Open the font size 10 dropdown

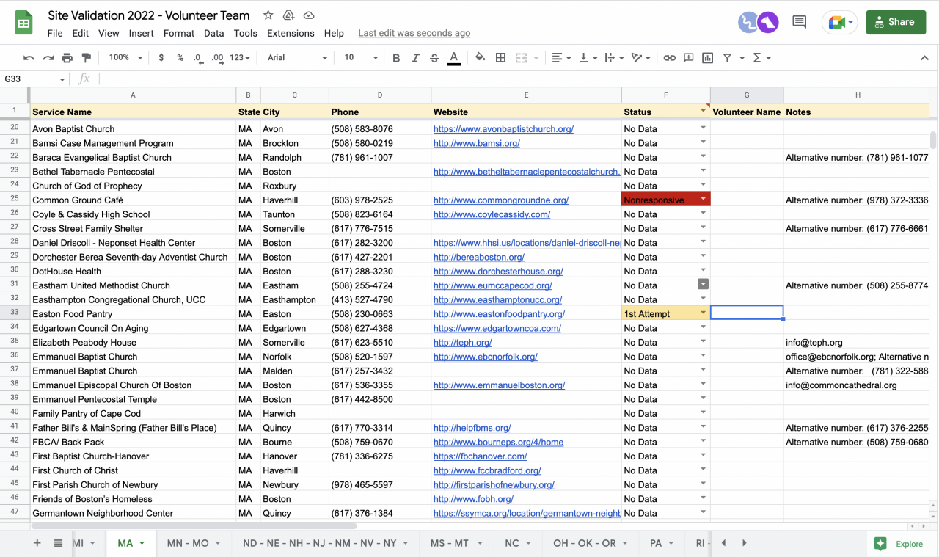click(361, 58)
